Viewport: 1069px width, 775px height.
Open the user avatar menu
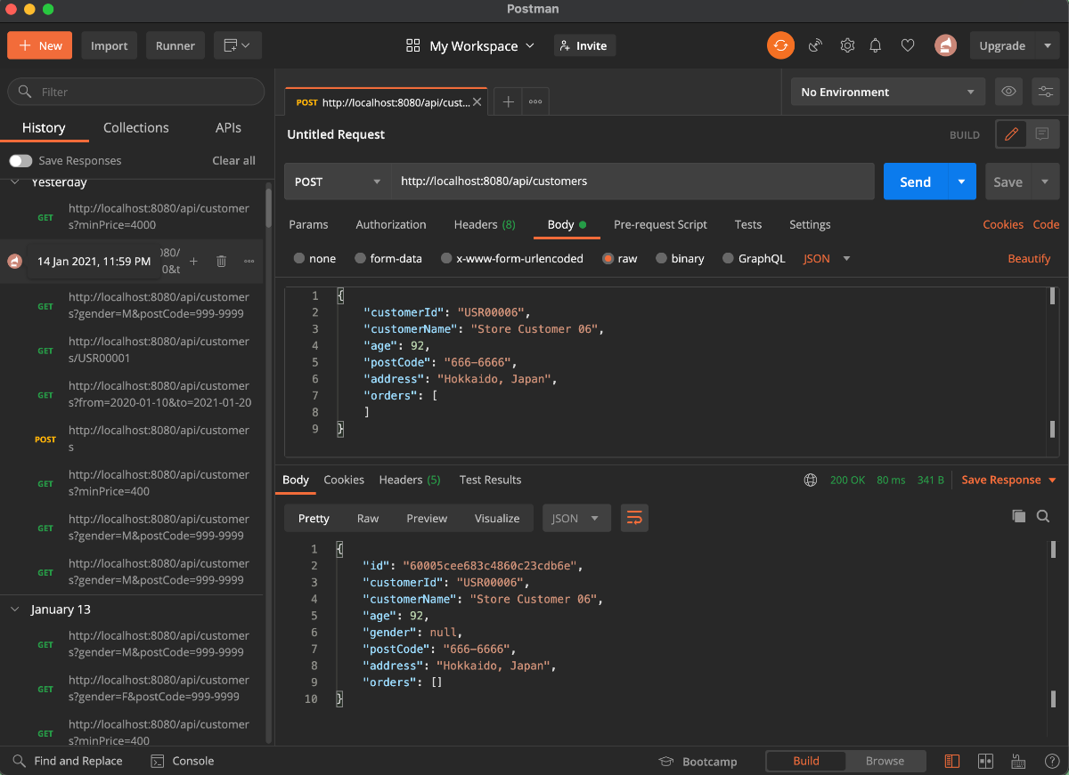tap(945, 45)
